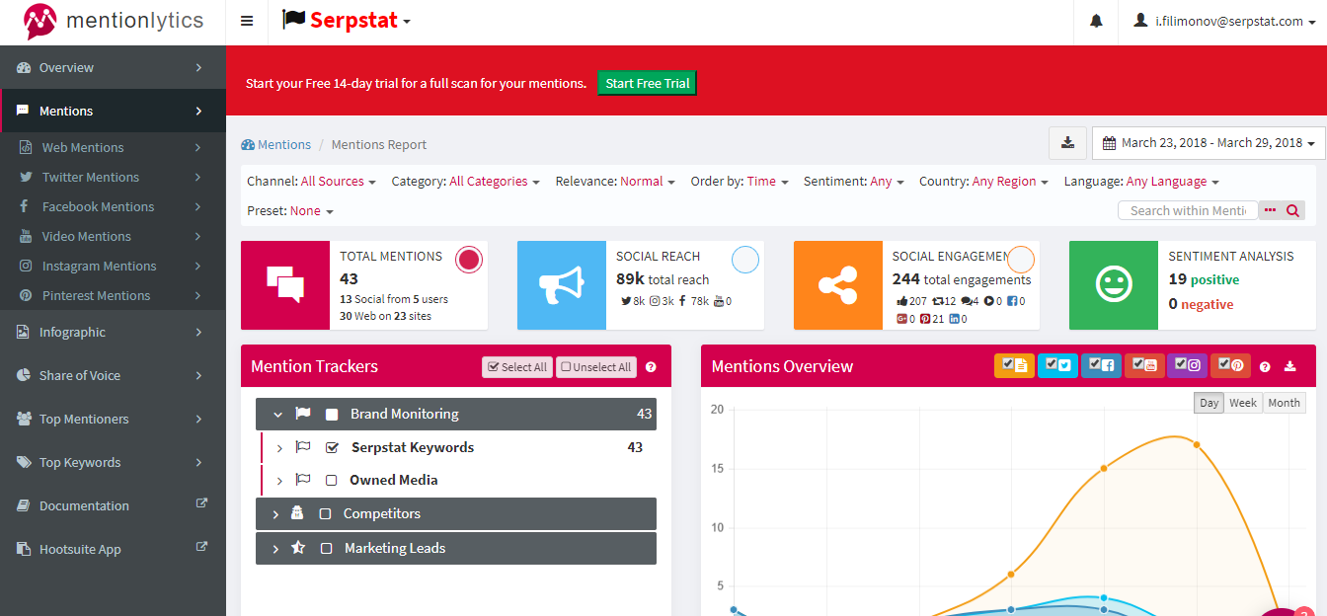This screenshot has height=616, width=1327.
Task: Check the Marketing Leads tracker group
Action: 326,549
